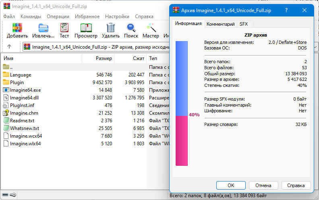Viewport: 319px width, 200px height.
Task: Open the Избранное menu
Action: (87, 16)
